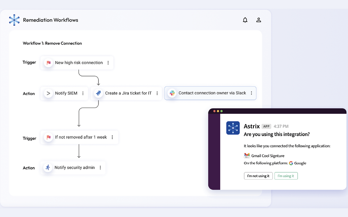Click the Astrix asterisk logo in header
The width and height of the screenshot is (348, 217).
(14, 20)
